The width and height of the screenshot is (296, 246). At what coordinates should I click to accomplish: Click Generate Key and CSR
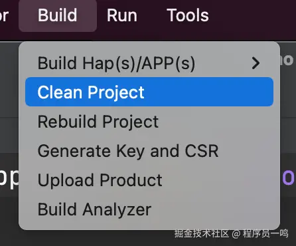click(149, 151)
